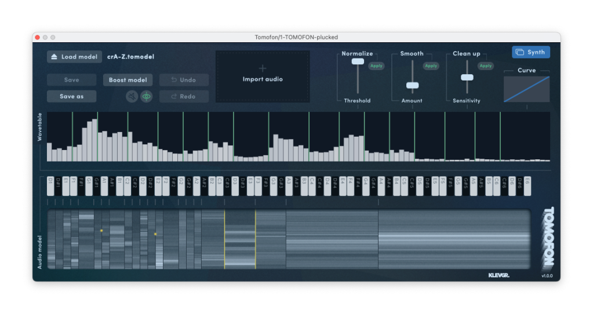Viewport: 593px width, 314px height.
Task: Click the KLEVGR. logo
Action: (499, 275)
